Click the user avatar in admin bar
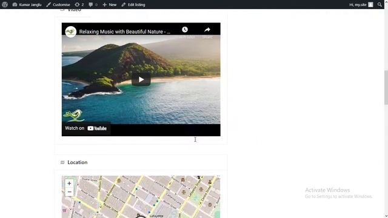 click(x=370, y=4)
